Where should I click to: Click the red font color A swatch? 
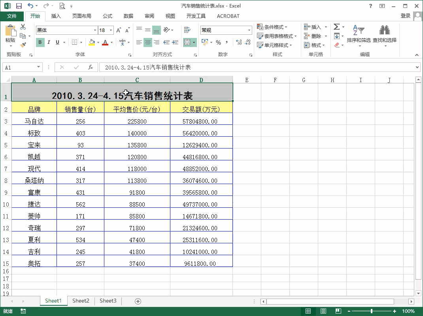pyautogui.click(x=106, y=42)
